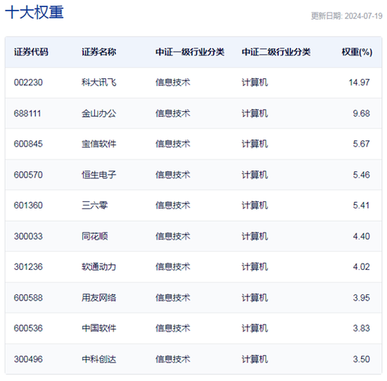Click the 十大权重 heading
The width and height of the screenshot is (387, 381).
click(34, 13)
